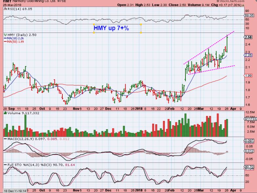Click the Feb label on price panel date axis
257x193 pixels.
171,109
